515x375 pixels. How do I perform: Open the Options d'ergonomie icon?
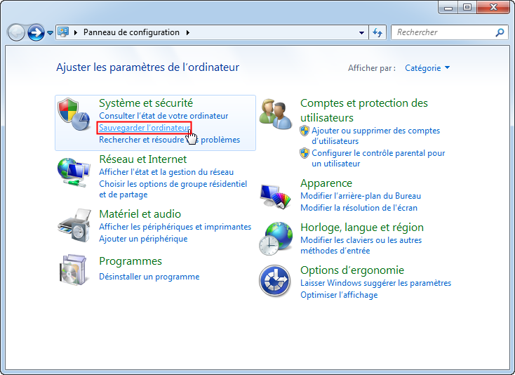click(x=274, y=281)
